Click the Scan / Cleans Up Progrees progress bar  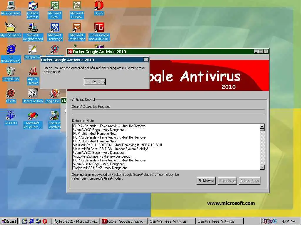pos(168,112)
